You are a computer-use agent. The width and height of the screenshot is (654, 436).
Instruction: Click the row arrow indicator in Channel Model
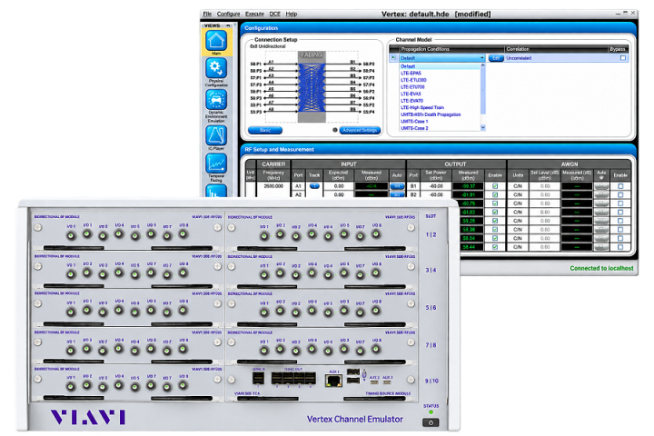[393, 58]
